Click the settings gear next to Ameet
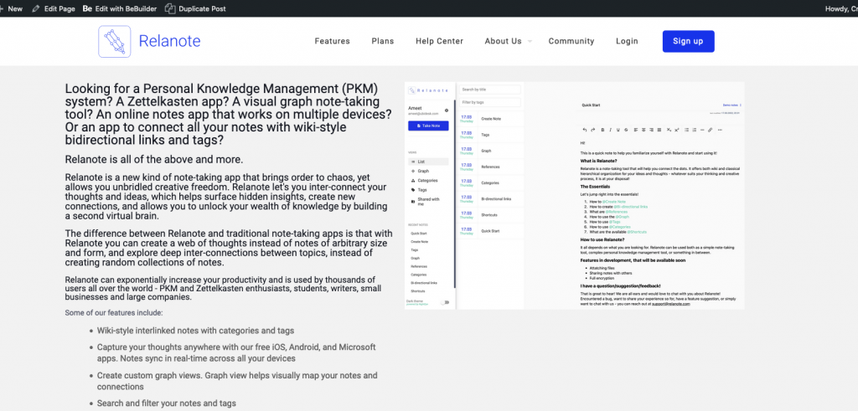The width and height of the screenshot is (858, 411). click(447, 110)
